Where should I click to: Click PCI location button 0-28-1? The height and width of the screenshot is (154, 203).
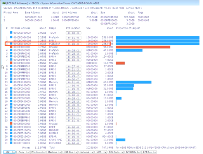tap(73, 92)
